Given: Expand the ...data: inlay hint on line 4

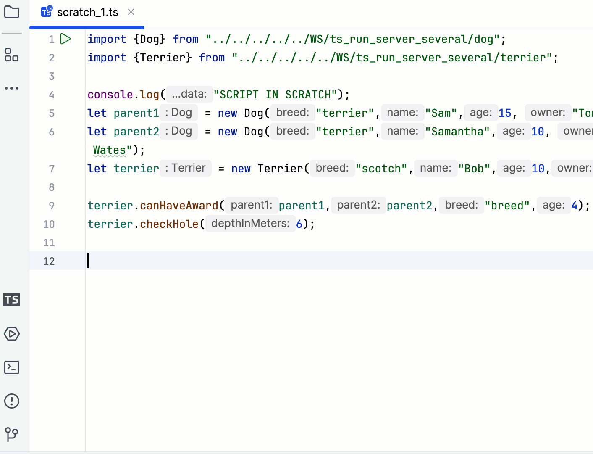Looking at the screenshot, I should point(189,94).
